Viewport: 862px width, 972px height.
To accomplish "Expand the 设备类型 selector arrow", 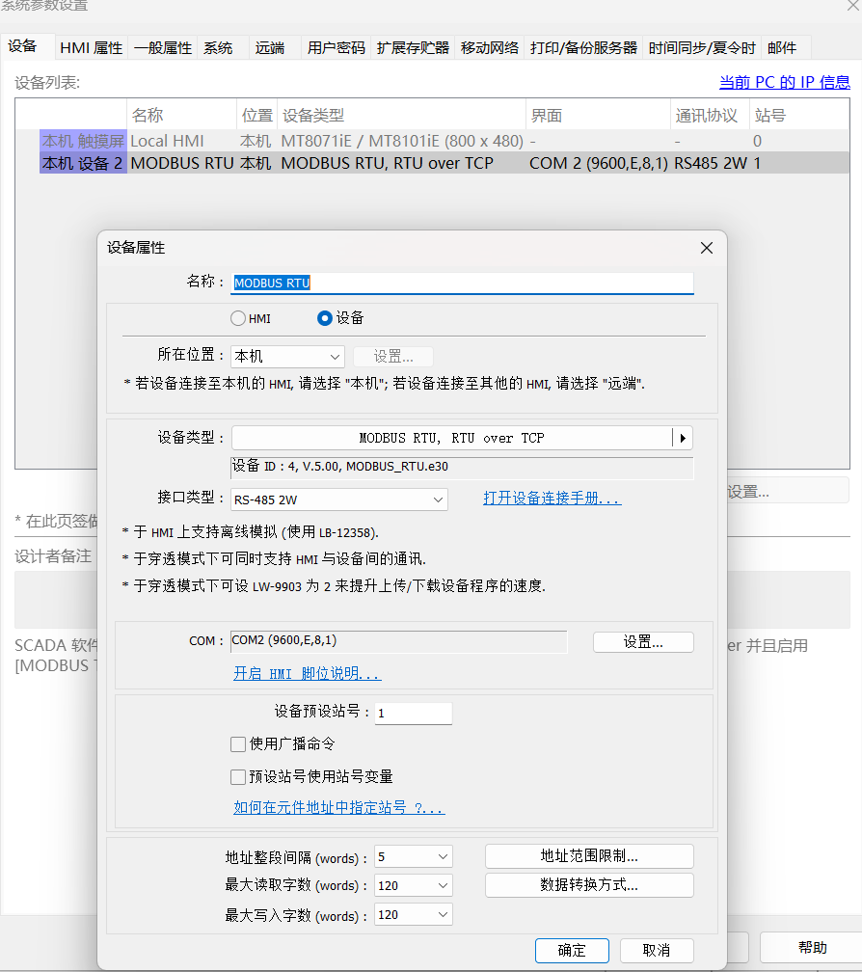I will 683,438.
